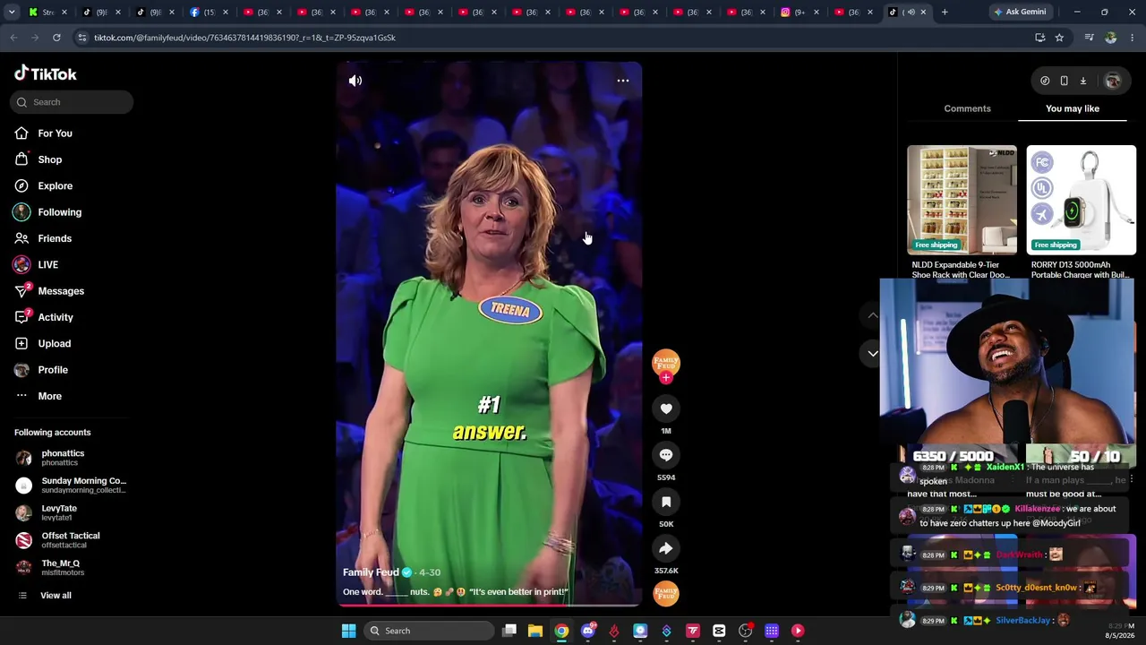Click Ask Gemini in the Chrome title bar
The image size is (1146, 645).
(1019, 12)
